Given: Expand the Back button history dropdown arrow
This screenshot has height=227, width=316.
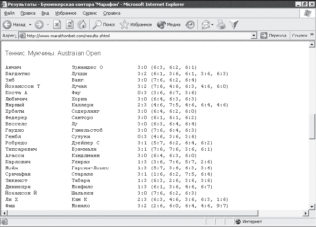Looking at the screenshot, I should tap(30, 25).
